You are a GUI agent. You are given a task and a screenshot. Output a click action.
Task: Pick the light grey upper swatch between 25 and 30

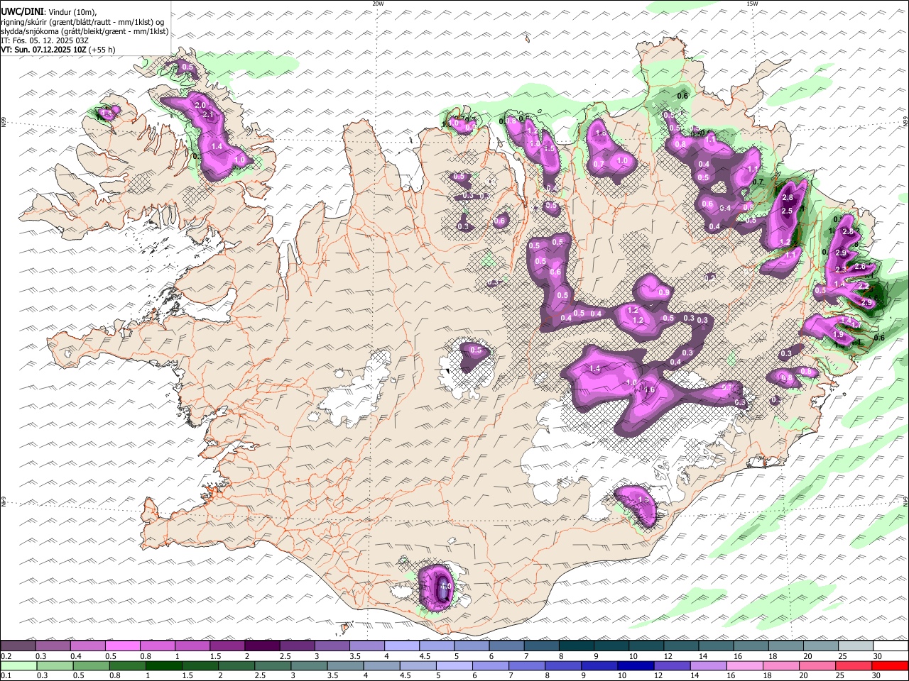click(855, 646)
